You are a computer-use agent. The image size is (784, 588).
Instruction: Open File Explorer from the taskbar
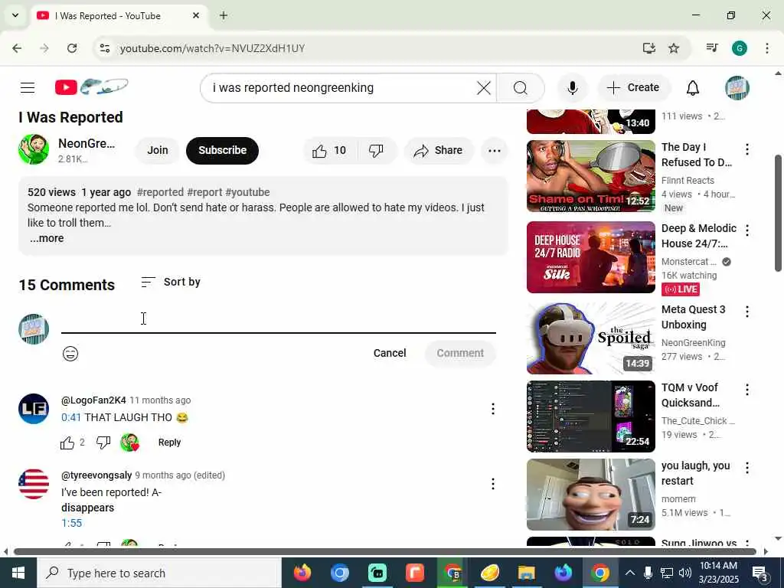click(527, 573)
